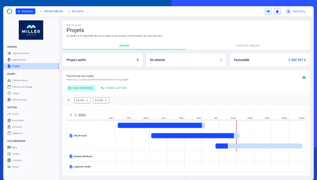The height and width of the screenshot is (180, 317).
Task: Open notifications bell icon
Action: (x=277, y=11)
